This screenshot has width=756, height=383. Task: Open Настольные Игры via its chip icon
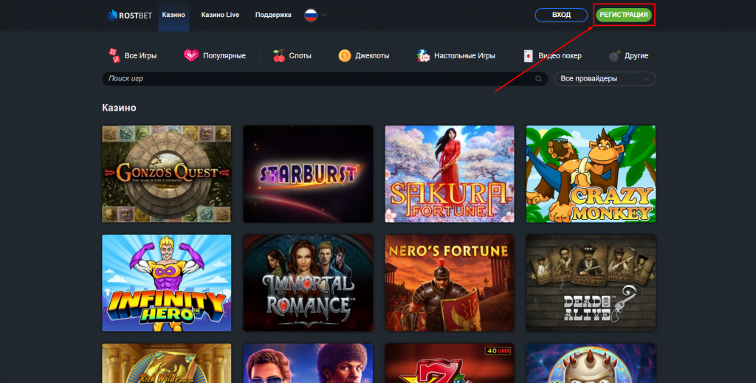423,55
